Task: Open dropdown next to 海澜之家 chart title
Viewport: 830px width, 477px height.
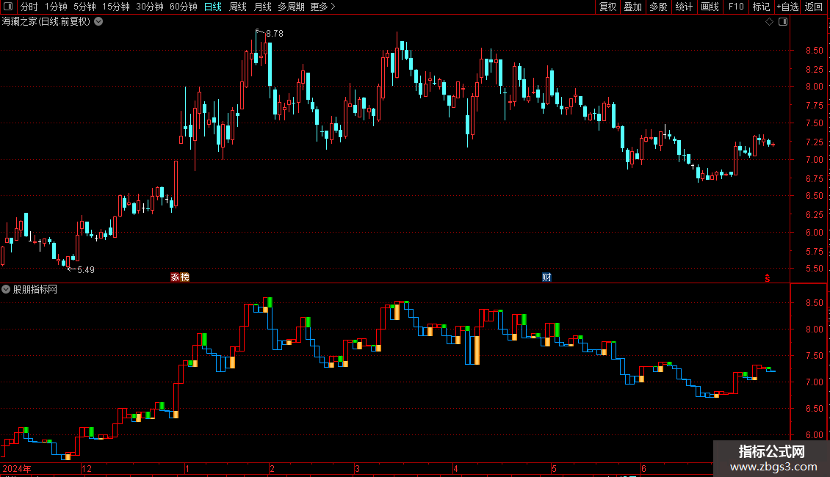Action: pyautogui.click(x=98, y=22)
